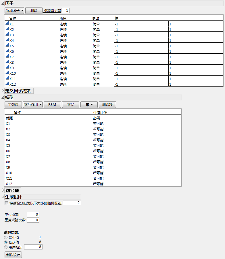
Task: Click the 中心点数 input field
Action: [33, 215]
